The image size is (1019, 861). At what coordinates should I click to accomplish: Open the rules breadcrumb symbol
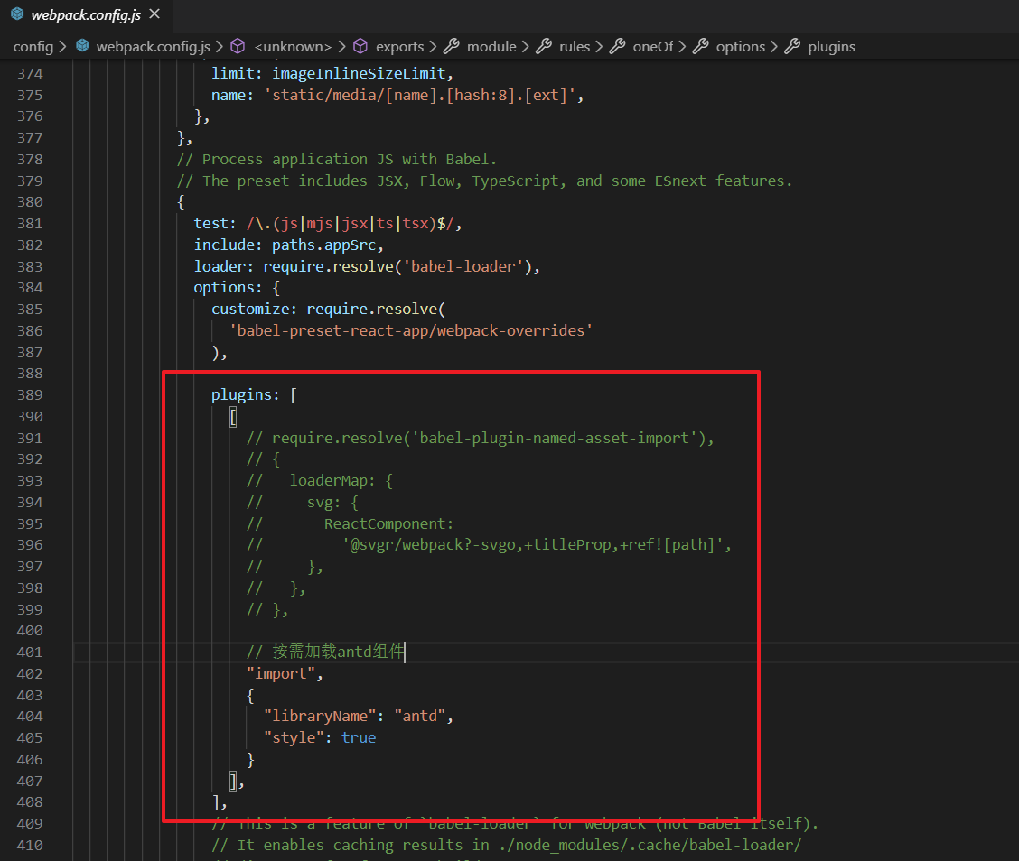(575, 47)
